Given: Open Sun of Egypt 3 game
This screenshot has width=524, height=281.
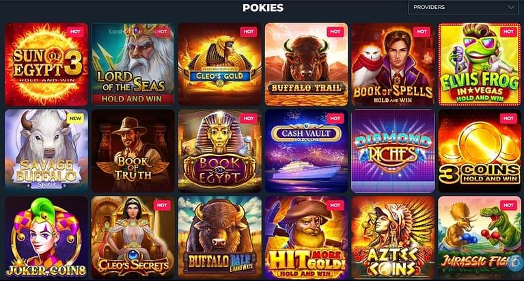Looking at the screenshot, I should pyautogui.click(x=46, y=64).
